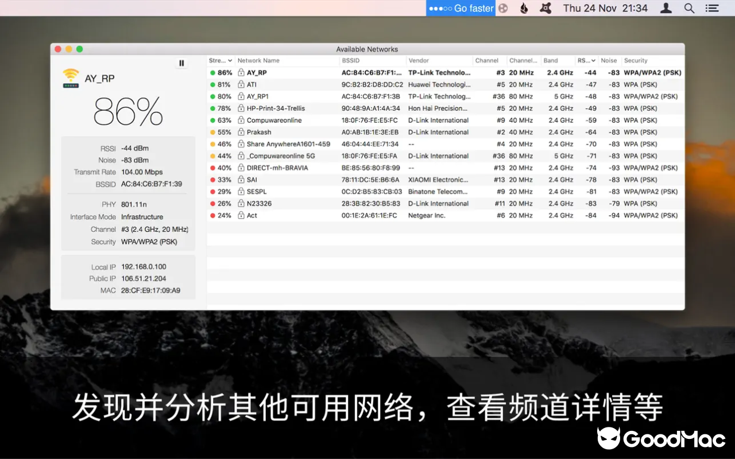Click the red status dot for Act 24%

[x=212, y=216]
